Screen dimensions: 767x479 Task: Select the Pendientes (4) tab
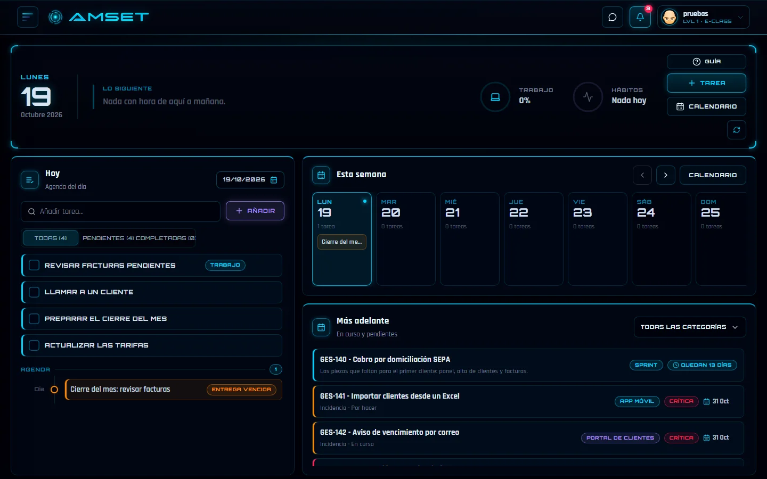[x=108, y=238]
